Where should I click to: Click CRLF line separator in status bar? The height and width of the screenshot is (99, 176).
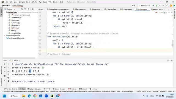tap(144, 92)
